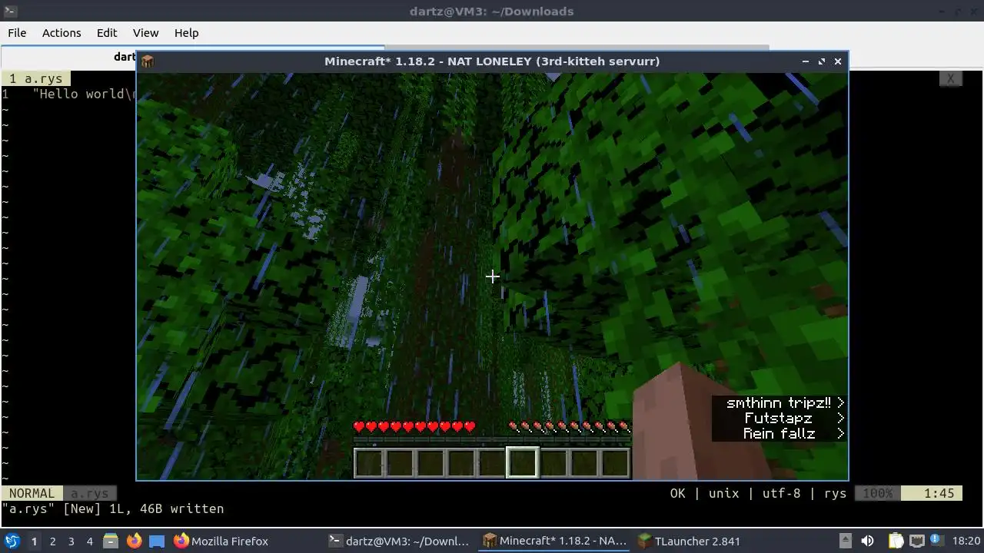Select the a.rys buffer tab in vim
Viewport: 984px width, 553px height.
click(x=35, y=78)
